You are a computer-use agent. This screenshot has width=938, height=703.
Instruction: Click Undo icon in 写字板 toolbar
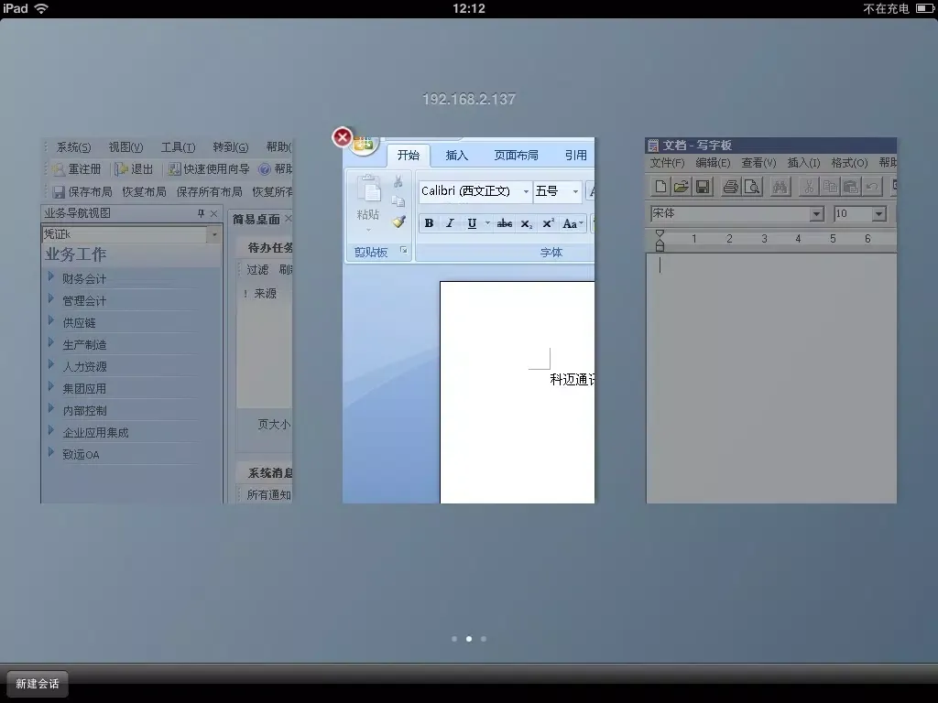click(x=872, y=187)
